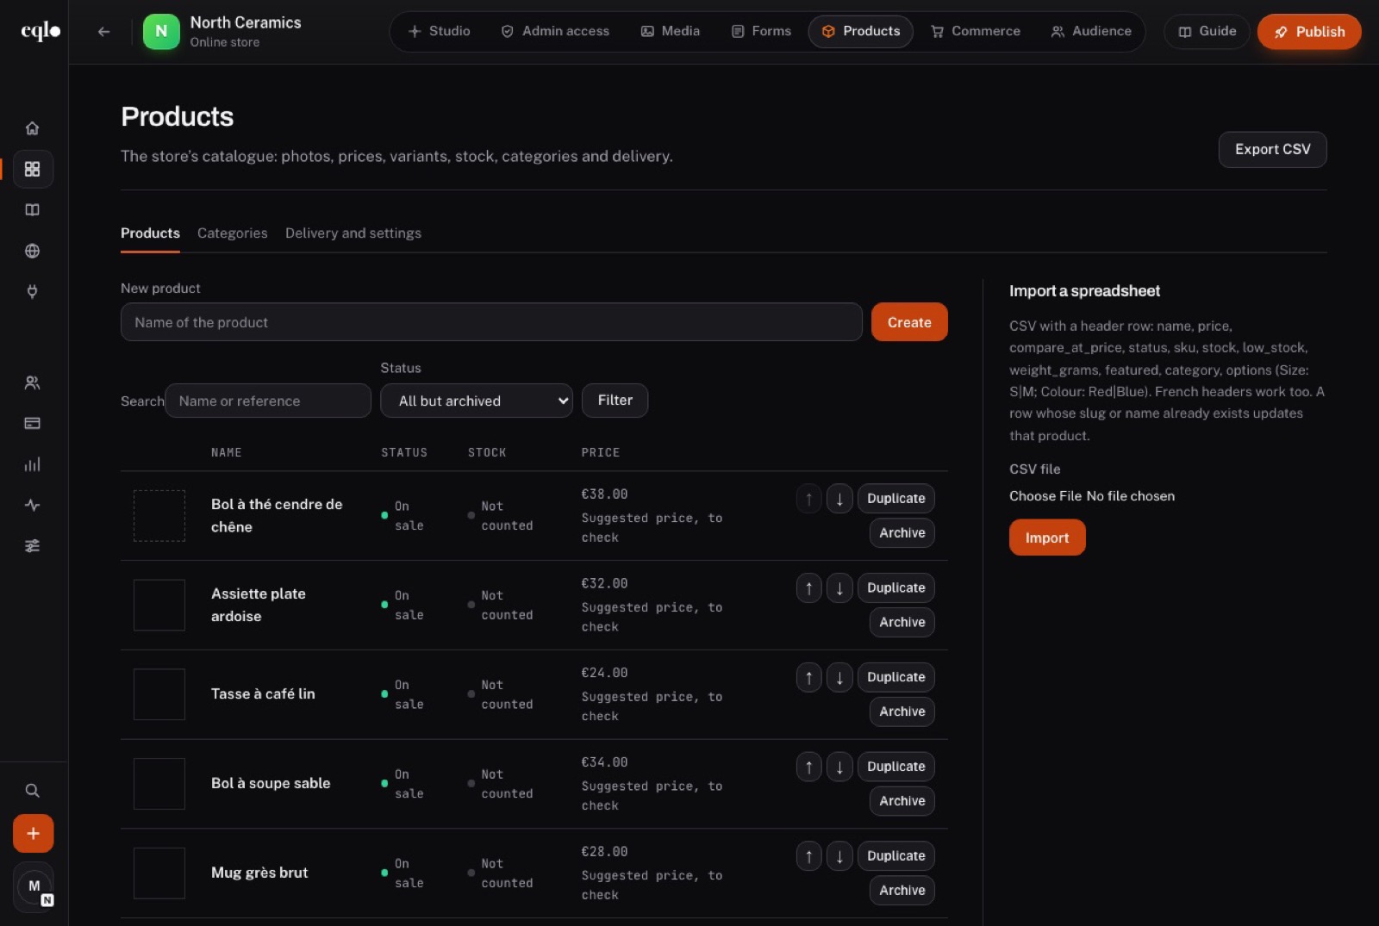Move Bol à thé cendre de chêne down
The image size is (1379, 926).
839,499
